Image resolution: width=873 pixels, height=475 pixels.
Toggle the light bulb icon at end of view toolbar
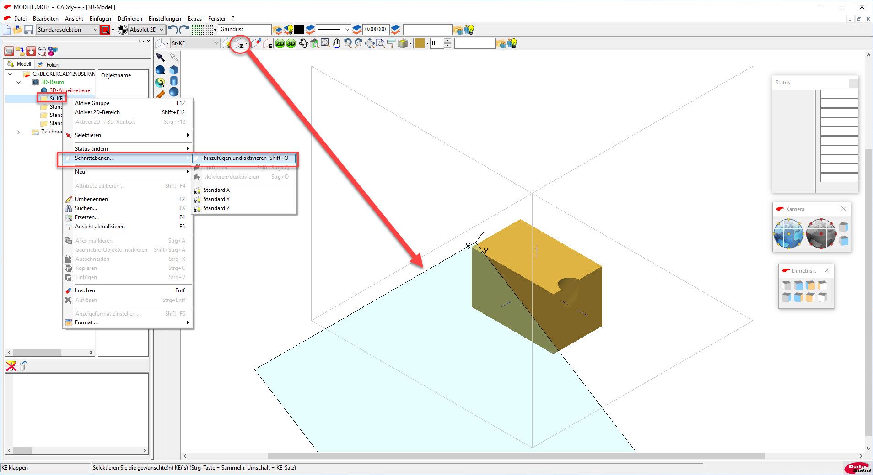[512, 43]
